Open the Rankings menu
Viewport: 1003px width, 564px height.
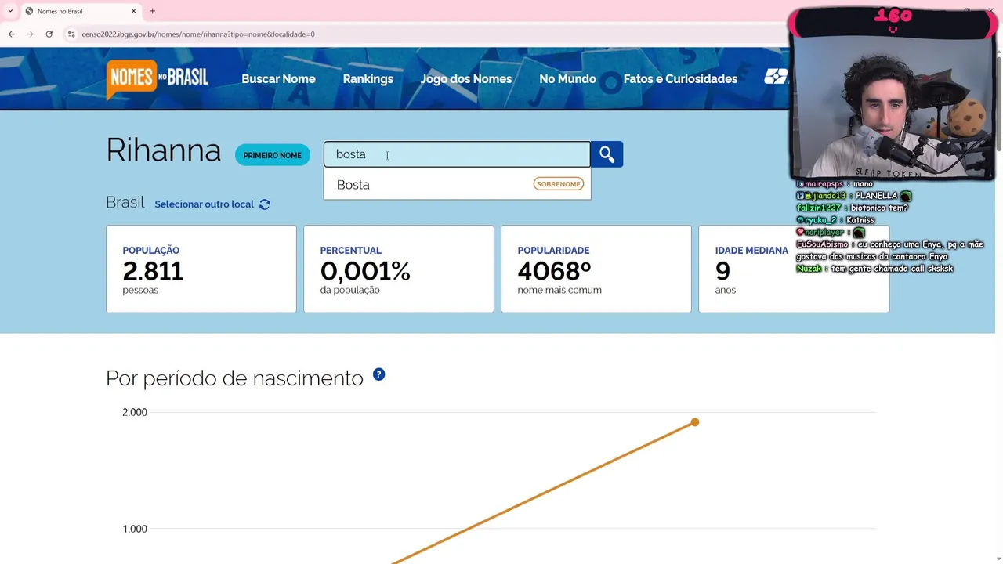[368, 79]
